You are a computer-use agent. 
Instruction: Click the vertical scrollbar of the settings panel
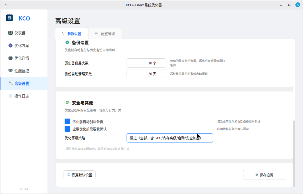pyautogui.click(x=294, y=153)
